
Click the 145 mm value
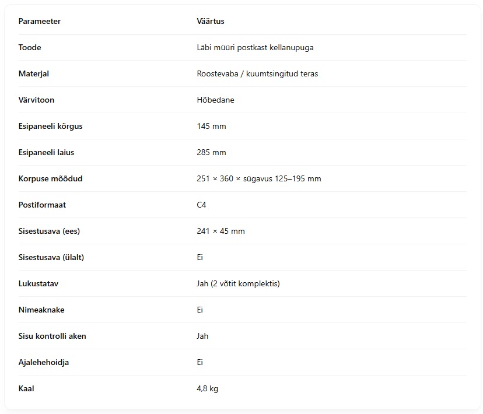211,126
